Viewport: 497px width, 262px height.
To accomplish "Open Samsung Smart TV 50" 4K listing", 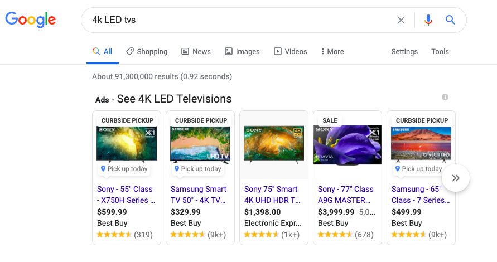I will click(x=199, y=195).
